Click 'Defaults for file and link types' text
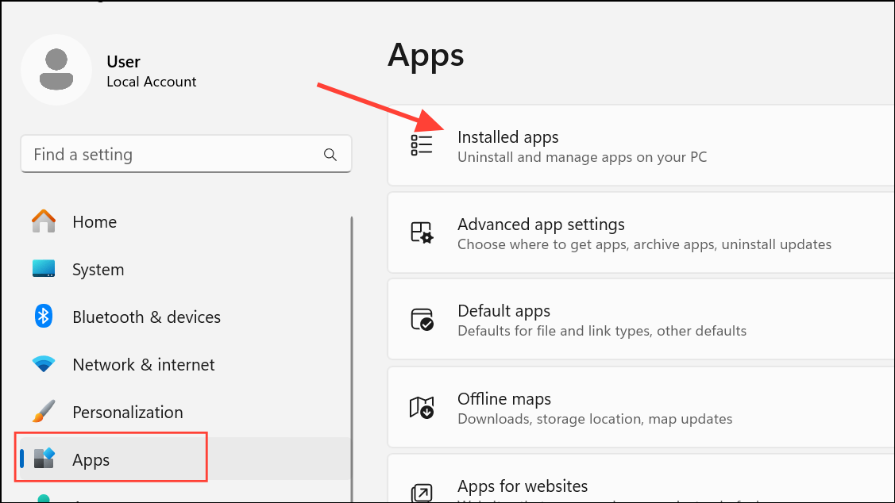The image size is (895, 503). pyautogui.click(x=602, y=332)
